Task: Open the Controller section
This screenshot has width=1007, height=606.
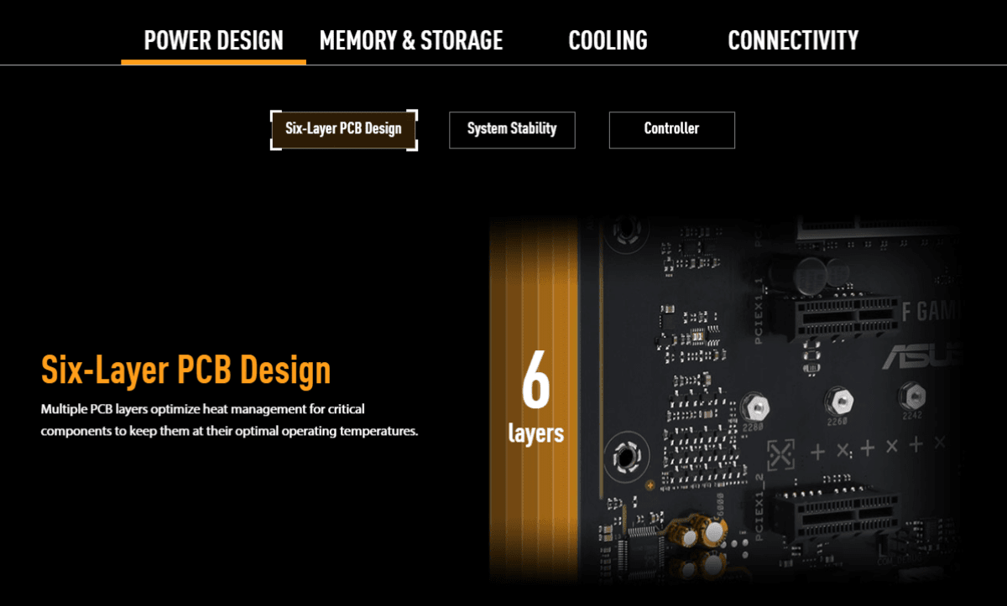Action: click(671, 129)
